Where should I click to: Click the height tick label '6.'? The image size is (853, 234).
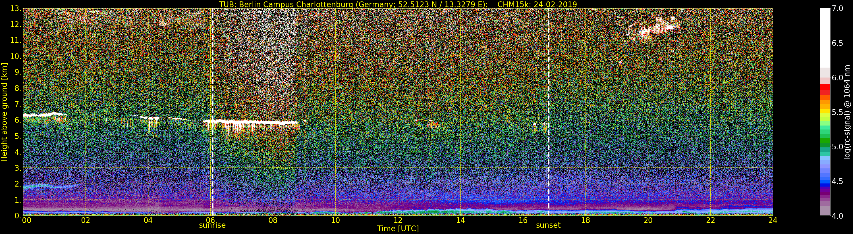coord(18,120)
